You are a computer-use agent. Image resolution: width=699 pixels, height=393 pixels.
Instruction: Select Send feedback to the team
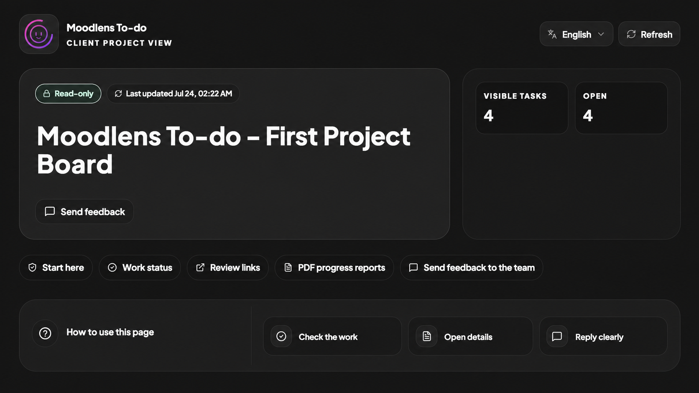472,268
